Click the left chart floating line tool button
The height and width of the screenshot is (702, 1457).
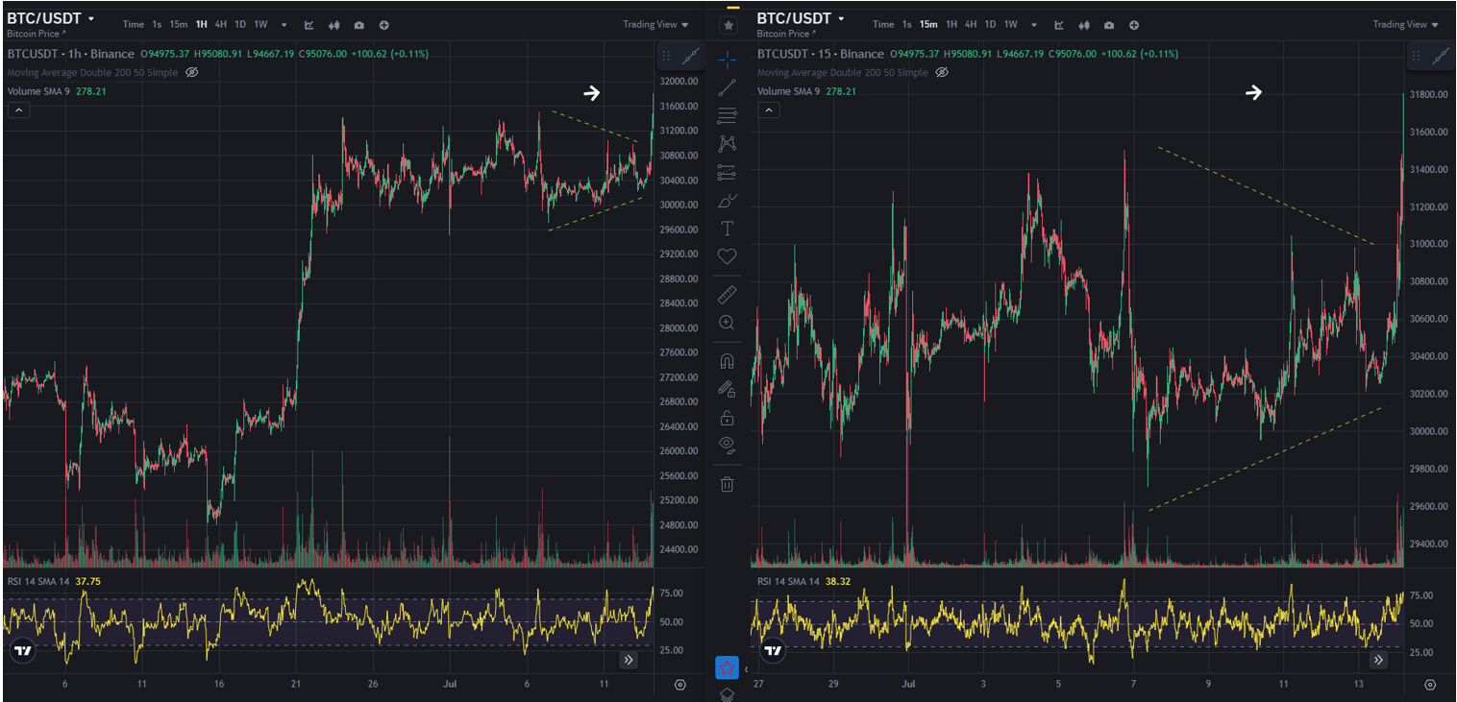(691, 56)
